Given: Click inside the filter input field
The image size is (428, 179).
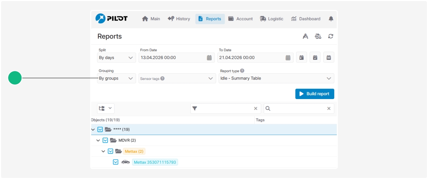Looking at the screenshot, I should (x=225, y=109).
